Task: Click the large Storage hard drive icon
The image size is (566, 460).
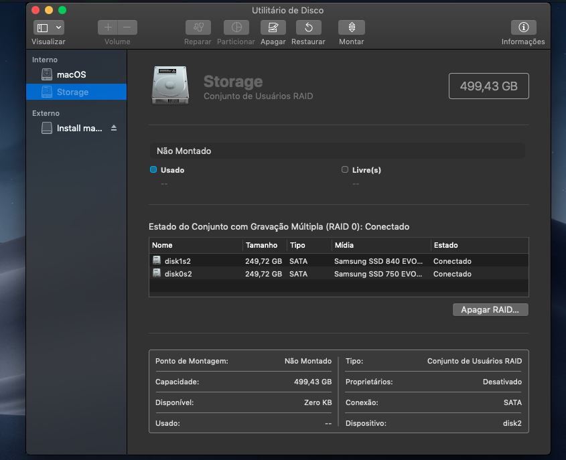Action: 170,85
